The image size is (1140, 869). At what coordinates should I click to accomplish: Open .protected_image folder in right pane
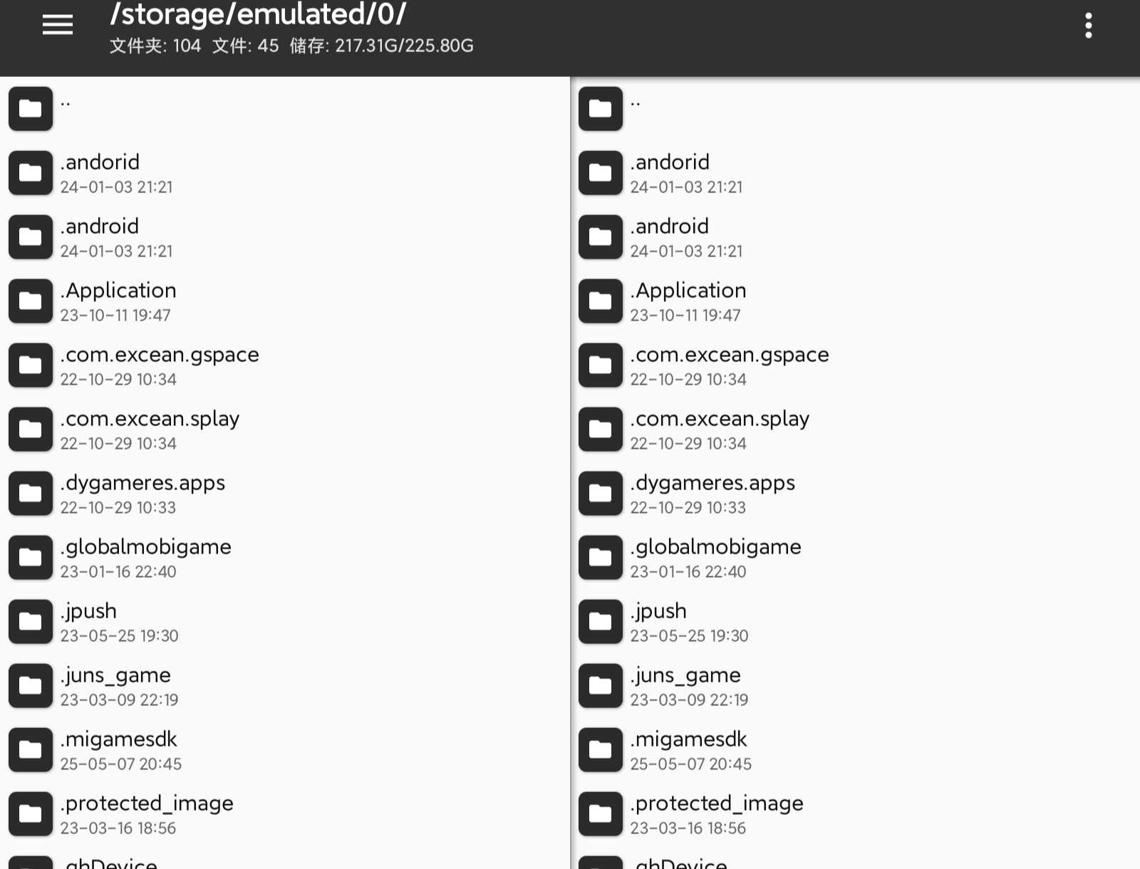(717, 803)
